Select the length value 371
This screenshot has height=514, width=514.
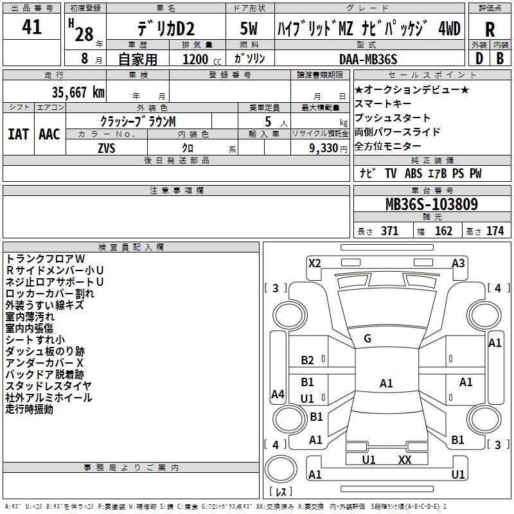tap(390, 231)
